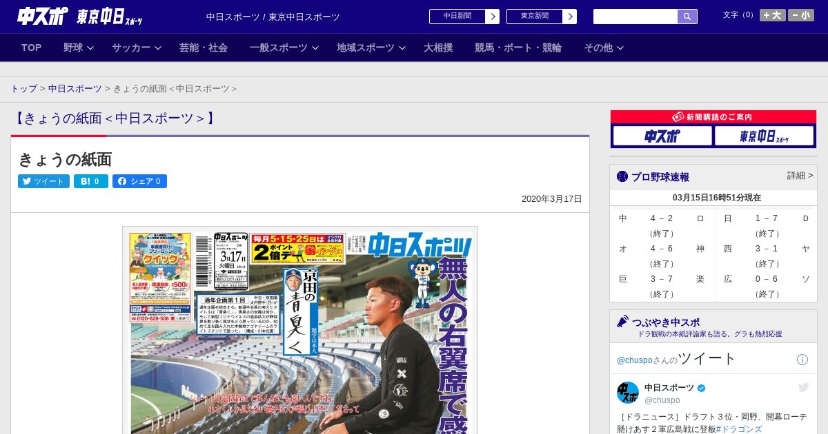Share on Facebook with the シェア button
The image size is (828, 434).
139,181
